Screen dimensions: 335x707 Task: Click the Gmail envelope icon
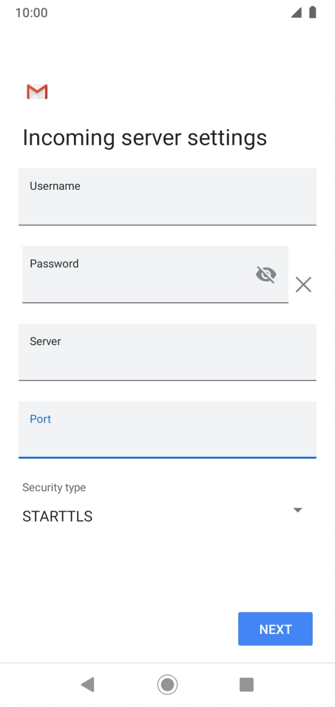pos(37,91)
